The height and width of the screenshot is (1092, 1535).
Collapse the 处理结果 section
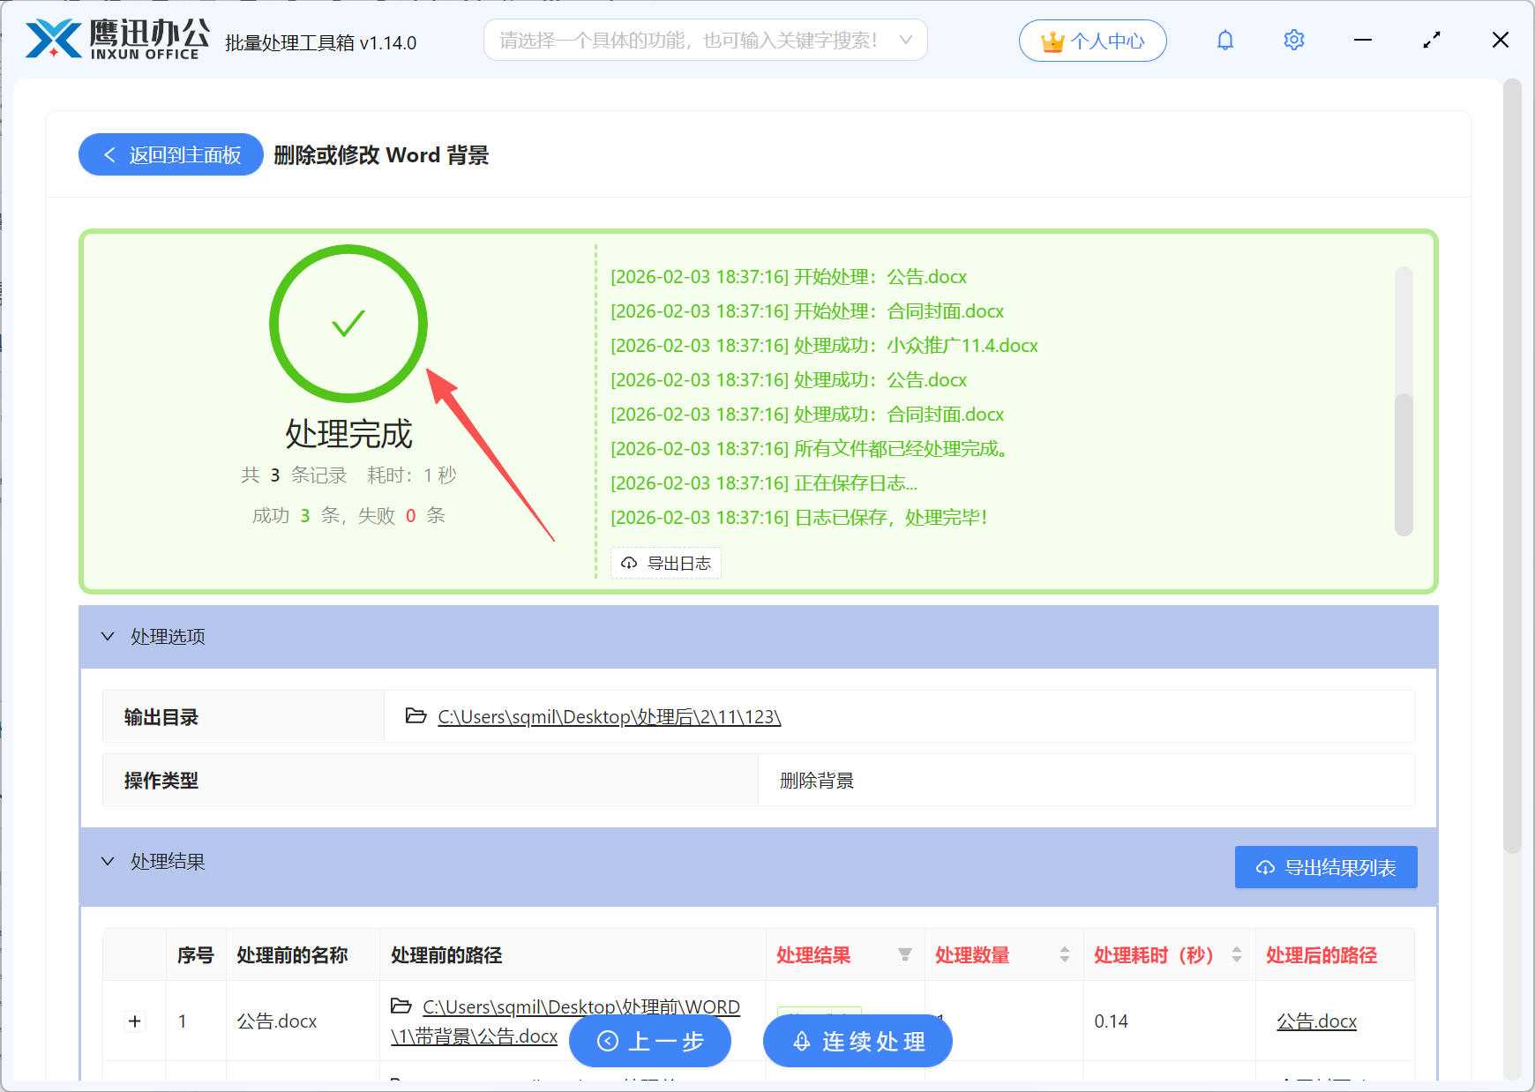[x=107, y=861]
